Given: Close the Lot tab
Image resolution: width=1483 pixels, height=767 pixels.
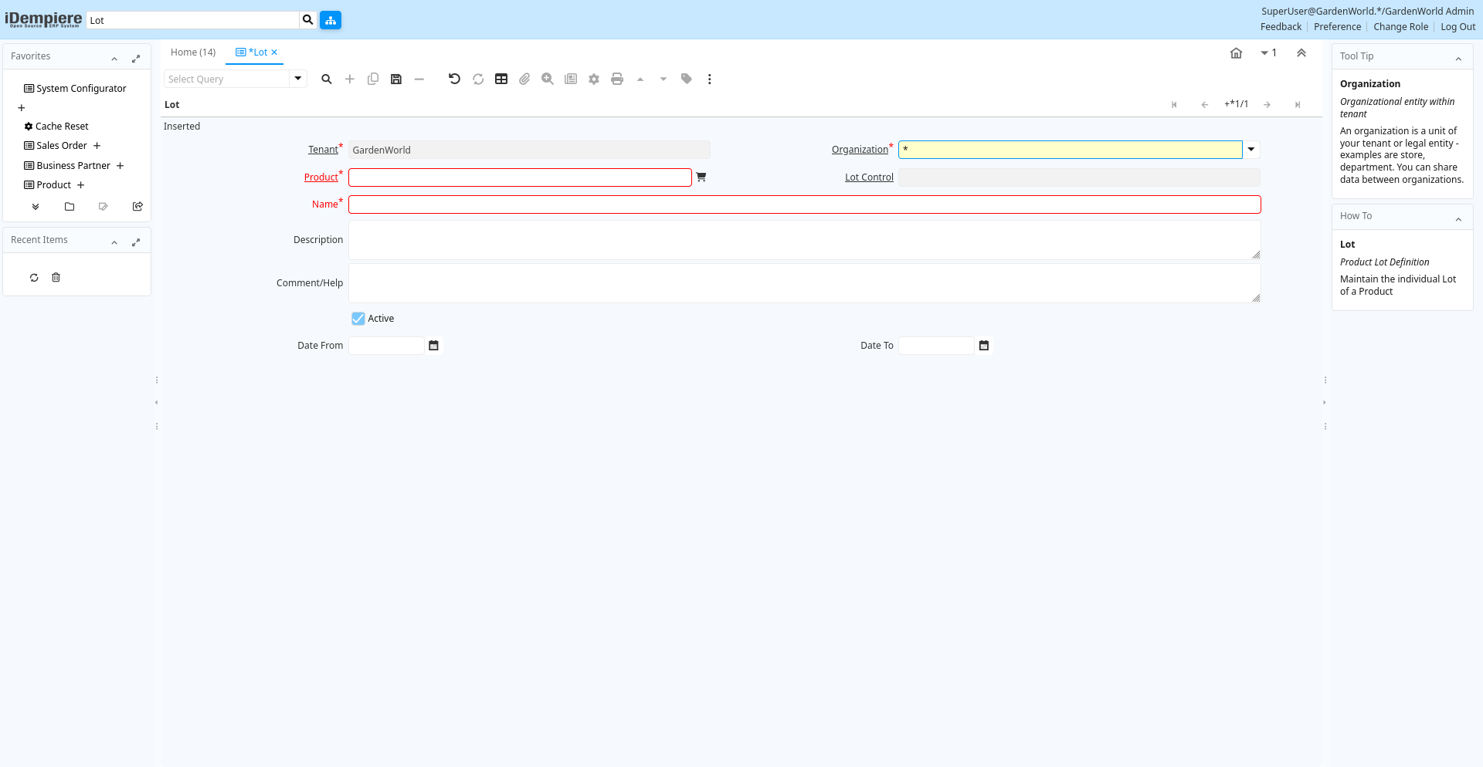Looking at the screenshot, I should (x=274, y=52).
